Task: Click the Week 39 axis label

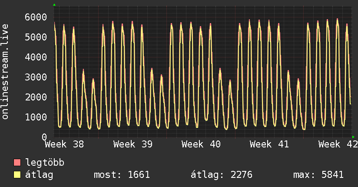Action: [133, 144]
